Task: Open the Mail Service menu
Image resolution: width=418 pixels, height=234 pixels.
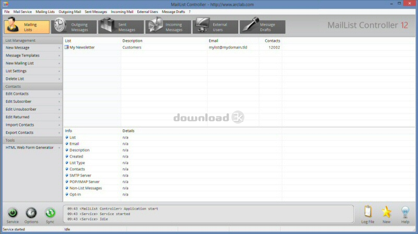Action: point(22,11)
